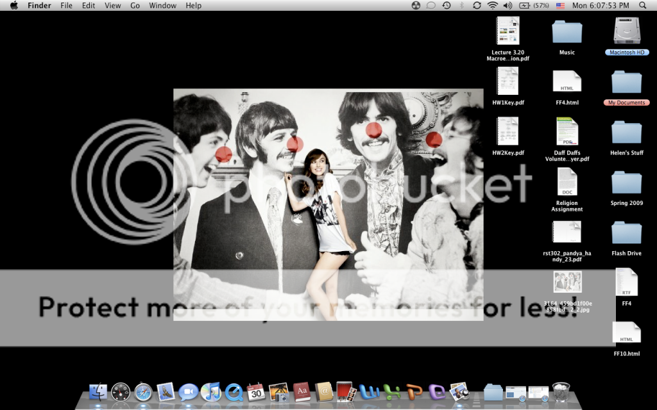Open Finder from the dock

[x=98, y=391]
